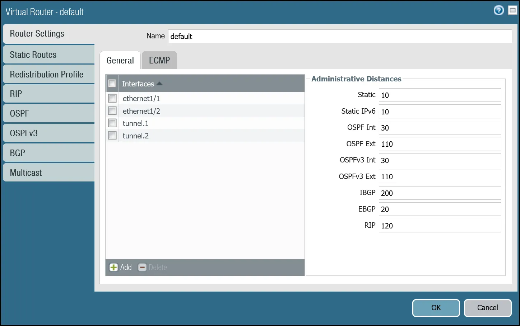
Task: Open the Multicast section
Action: click(x=25, y=173)
